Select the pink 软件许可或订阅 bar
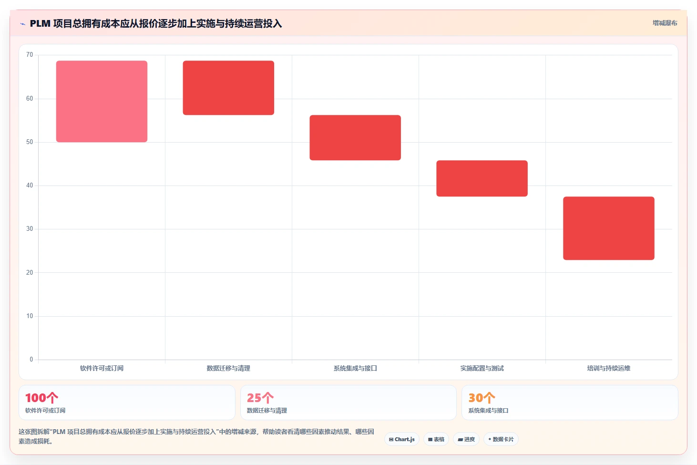 pyautogui.click(x=102, y=101)
